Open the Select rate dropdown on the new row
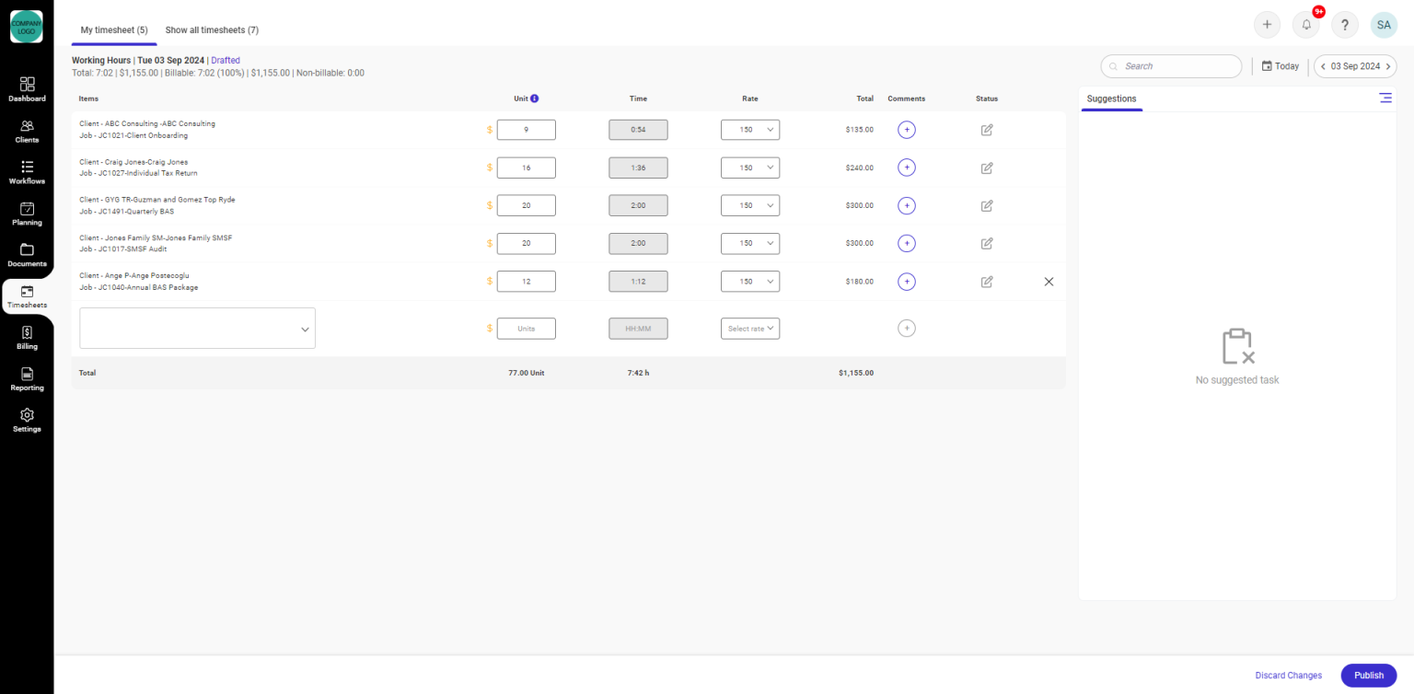The height and width of the screenshot is (694, 1414). pyautogui.click(x=750, y=328)
